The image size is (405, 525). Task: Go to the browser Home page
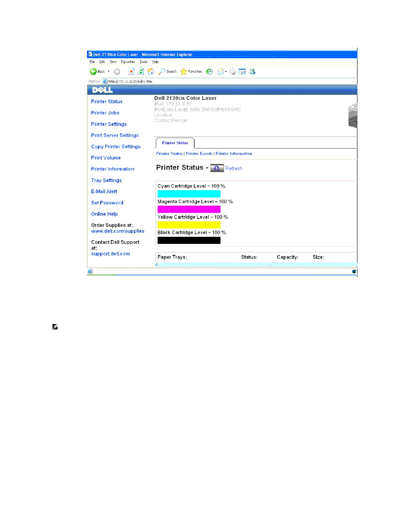tap(151, 71)
